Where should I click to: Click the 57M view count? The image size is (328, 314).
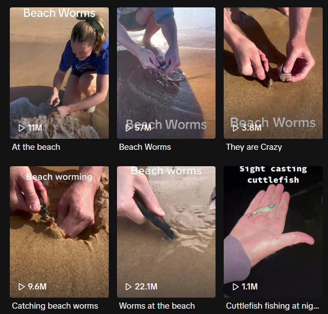point(143,128)
